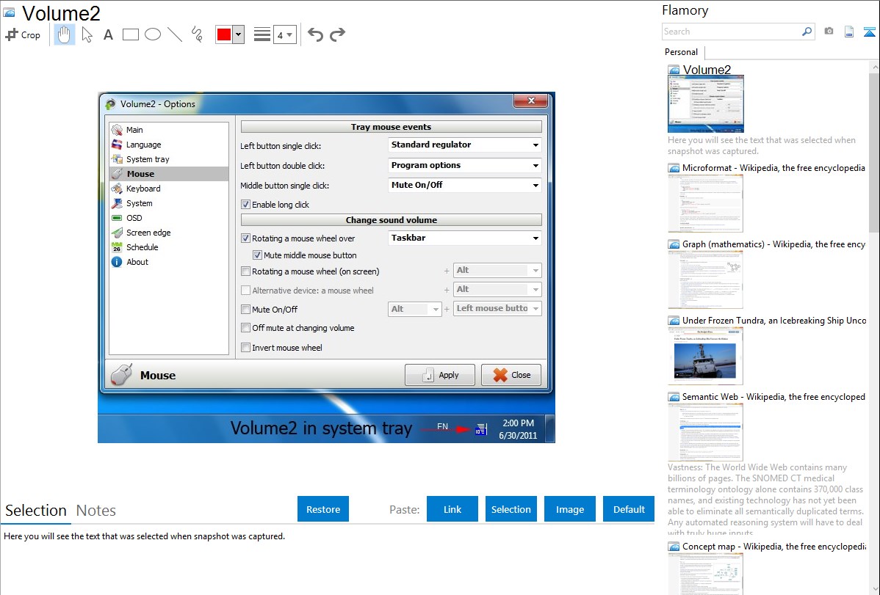This screenshot has width=880, height=595.
Task: Switch to the Notes tab
Action: point(96,511)
